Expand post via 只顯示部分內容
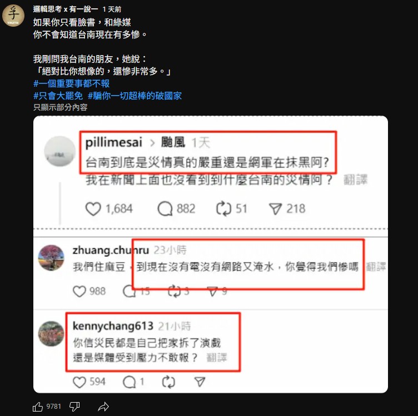This screenshot has height=416, width=418. pos(60,107)
